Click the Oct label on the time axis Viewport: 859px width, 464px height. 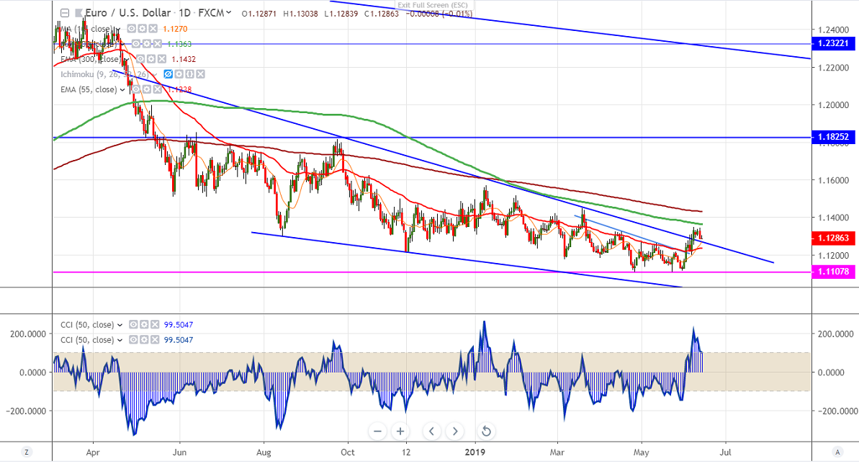click(347, 452)
